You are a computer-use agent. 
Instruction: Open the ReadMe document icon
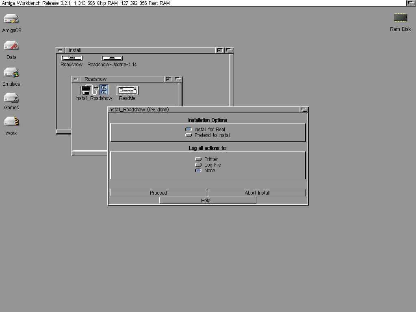tap(127, 91)
